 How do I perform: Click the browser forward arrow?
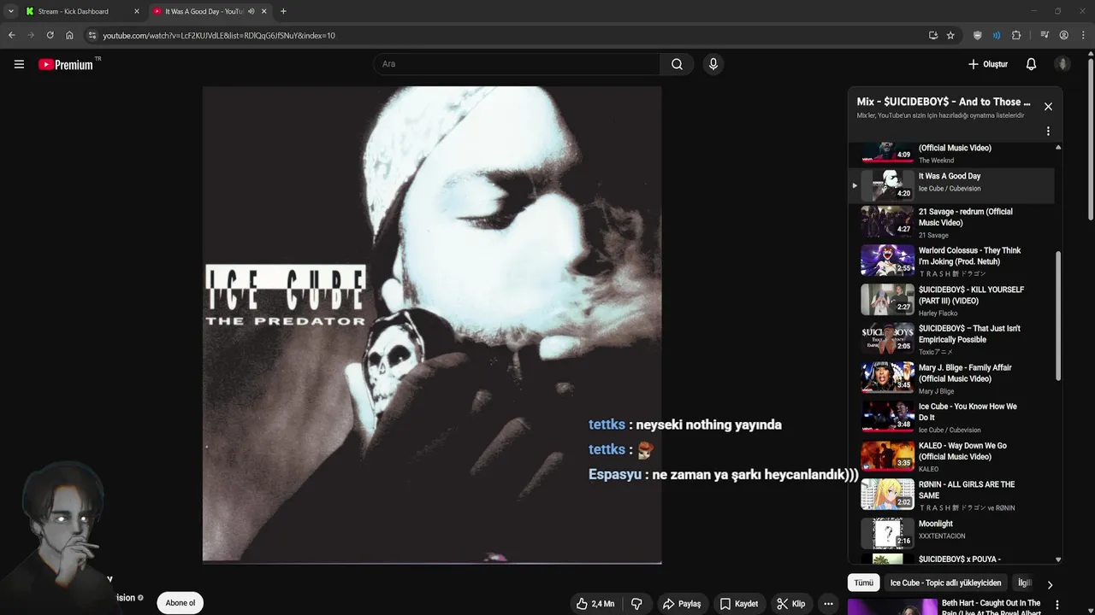(x=31, y=35)
